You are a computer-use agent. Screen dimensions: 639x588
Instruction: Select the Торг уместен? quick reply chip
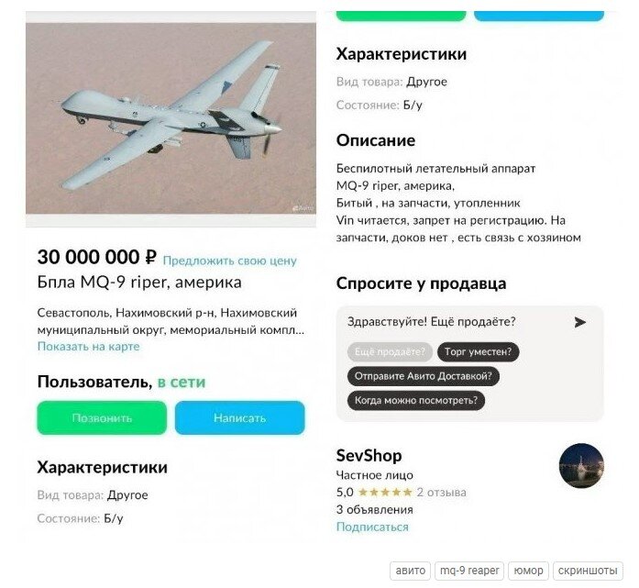478,351
